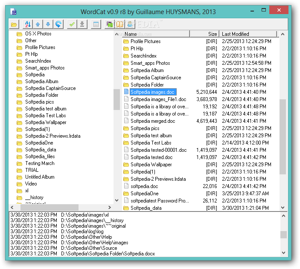Click the folder icon beside OS X Photos
The height and width of the screenshot is (269, 300).
tap(19, 34)
